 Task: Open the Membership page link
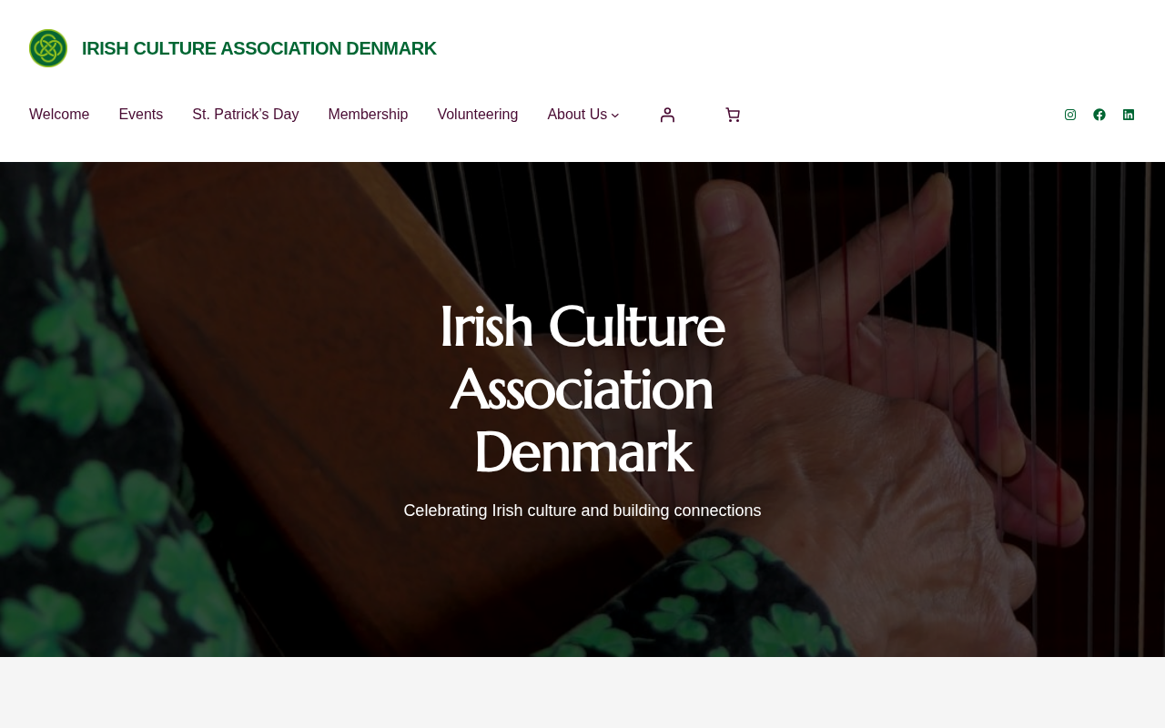[x=368, y=115]
